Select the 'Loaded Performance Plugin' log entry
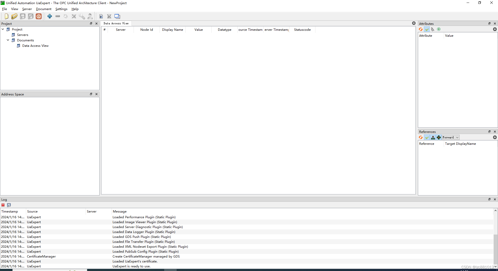Image resolution: width=498 pixels, height=271 pixels. (247, 217)
